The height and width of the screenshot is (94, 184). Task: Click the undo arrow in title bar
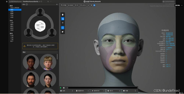pos(48,2)
